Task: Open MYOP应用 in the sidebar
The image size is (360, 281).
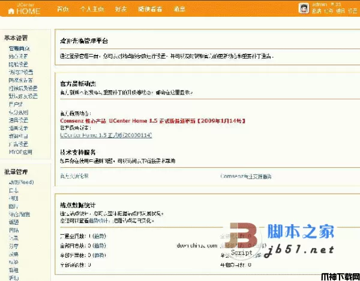Action: coord(20,152)
